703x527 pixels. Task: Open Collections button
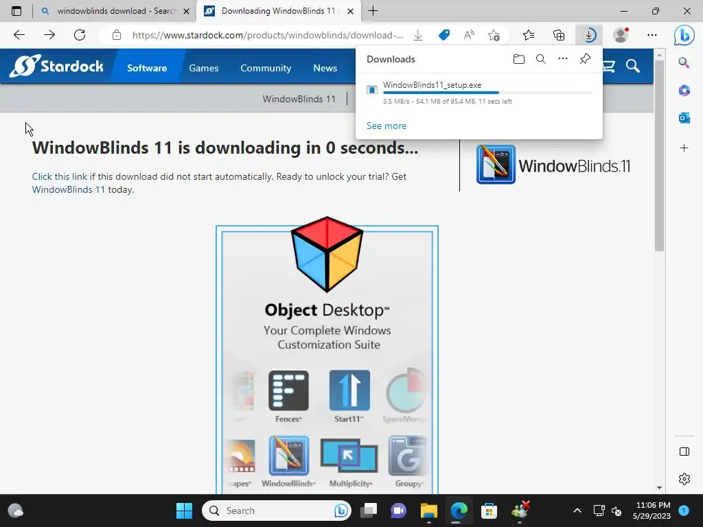pos(559,35)
